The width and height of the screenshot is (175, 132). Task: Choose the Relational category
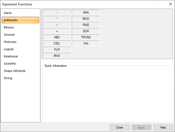(x=20, y=56)
